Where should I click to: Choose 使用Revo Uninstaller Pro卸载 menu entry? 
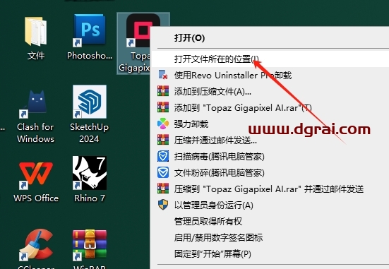click(x=270, y=75)
